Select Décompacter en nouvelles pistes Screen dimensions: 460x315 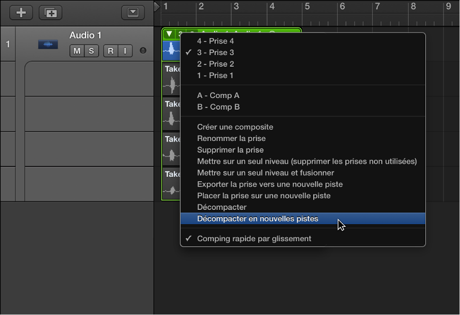[258, 219]
